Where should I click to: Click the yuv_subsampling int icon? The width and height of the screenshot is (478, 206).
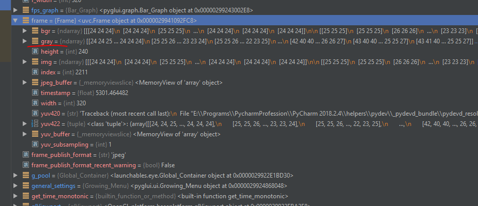click(x=35, y=145)
